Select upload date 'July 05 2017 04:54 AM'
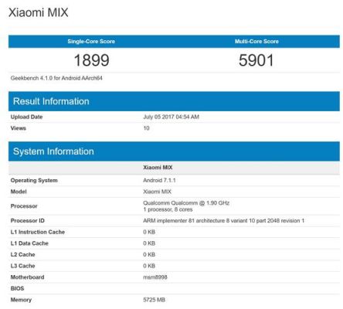Viewport: 343px width, 309px height. [x=171, y=117]
